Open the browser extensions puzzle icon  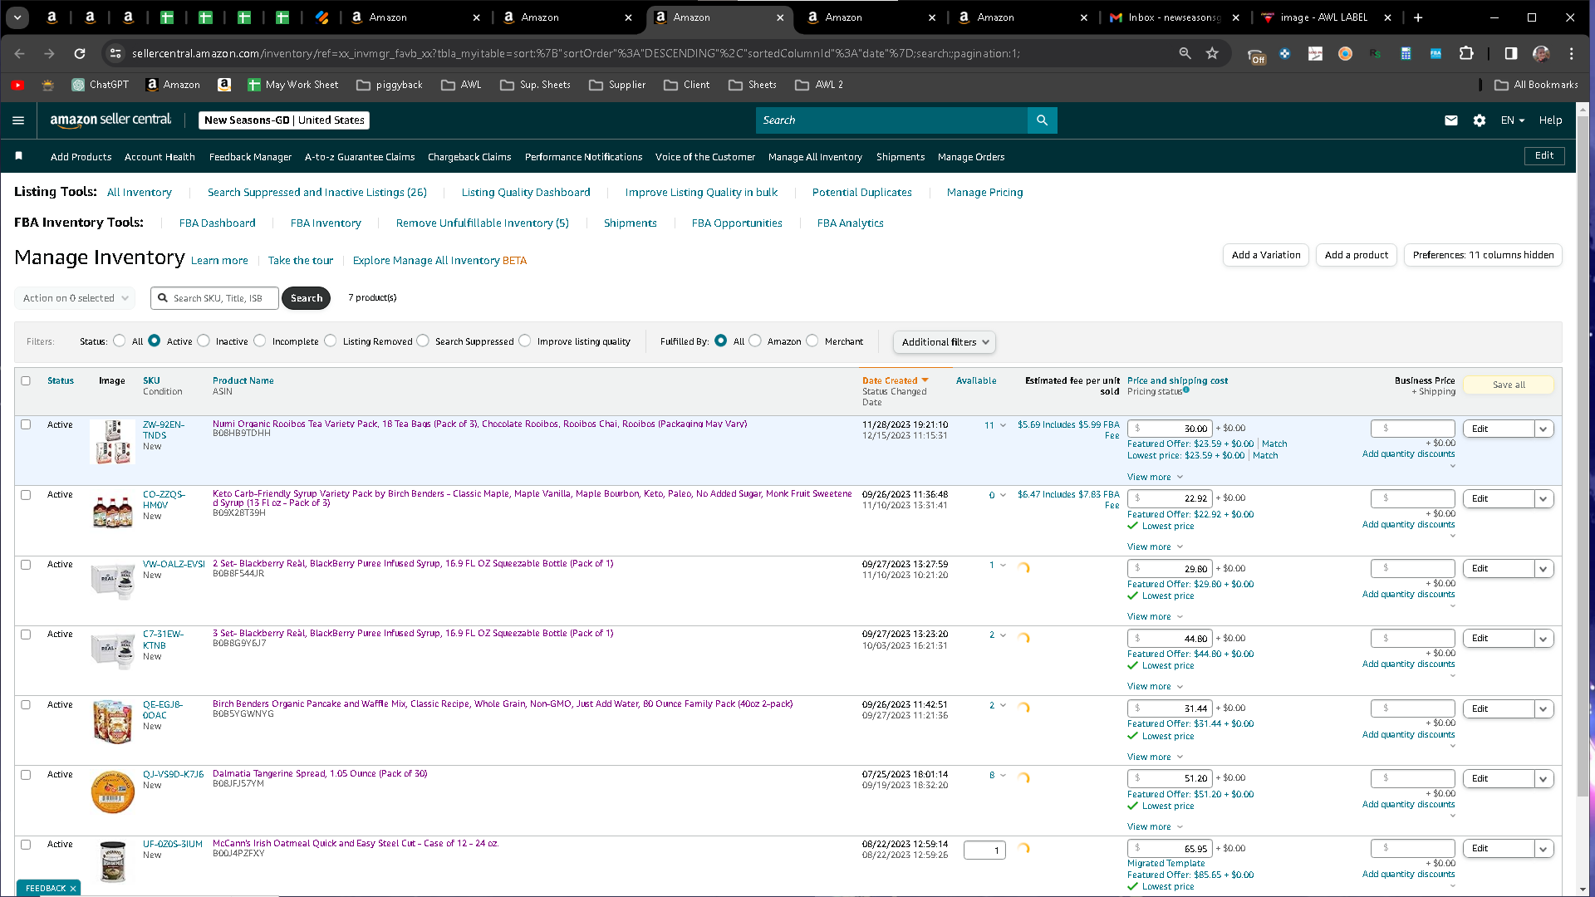coord(1466,53)
